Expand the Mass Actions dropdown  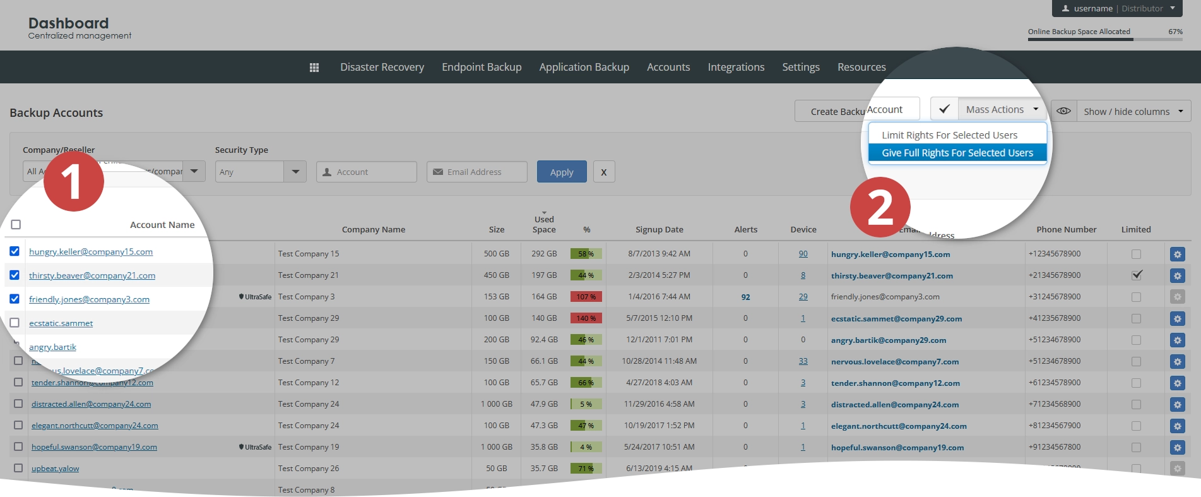[1002, 109]
